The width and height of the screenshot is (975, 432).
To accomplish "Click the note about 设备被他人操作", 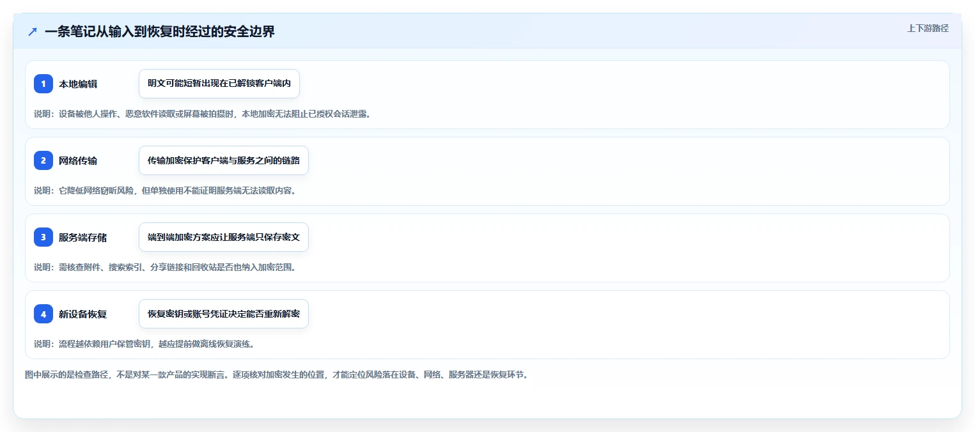I will (203, 114).
